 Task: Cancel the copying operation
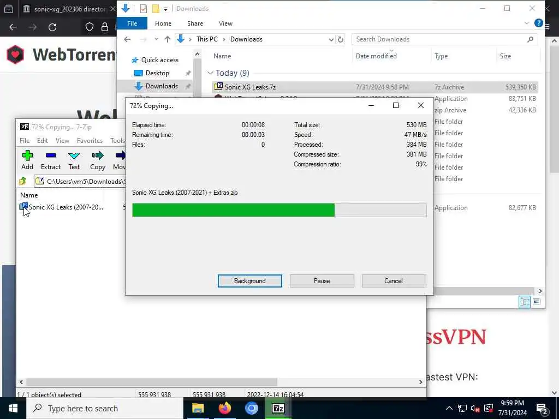[x=394, y=281]
